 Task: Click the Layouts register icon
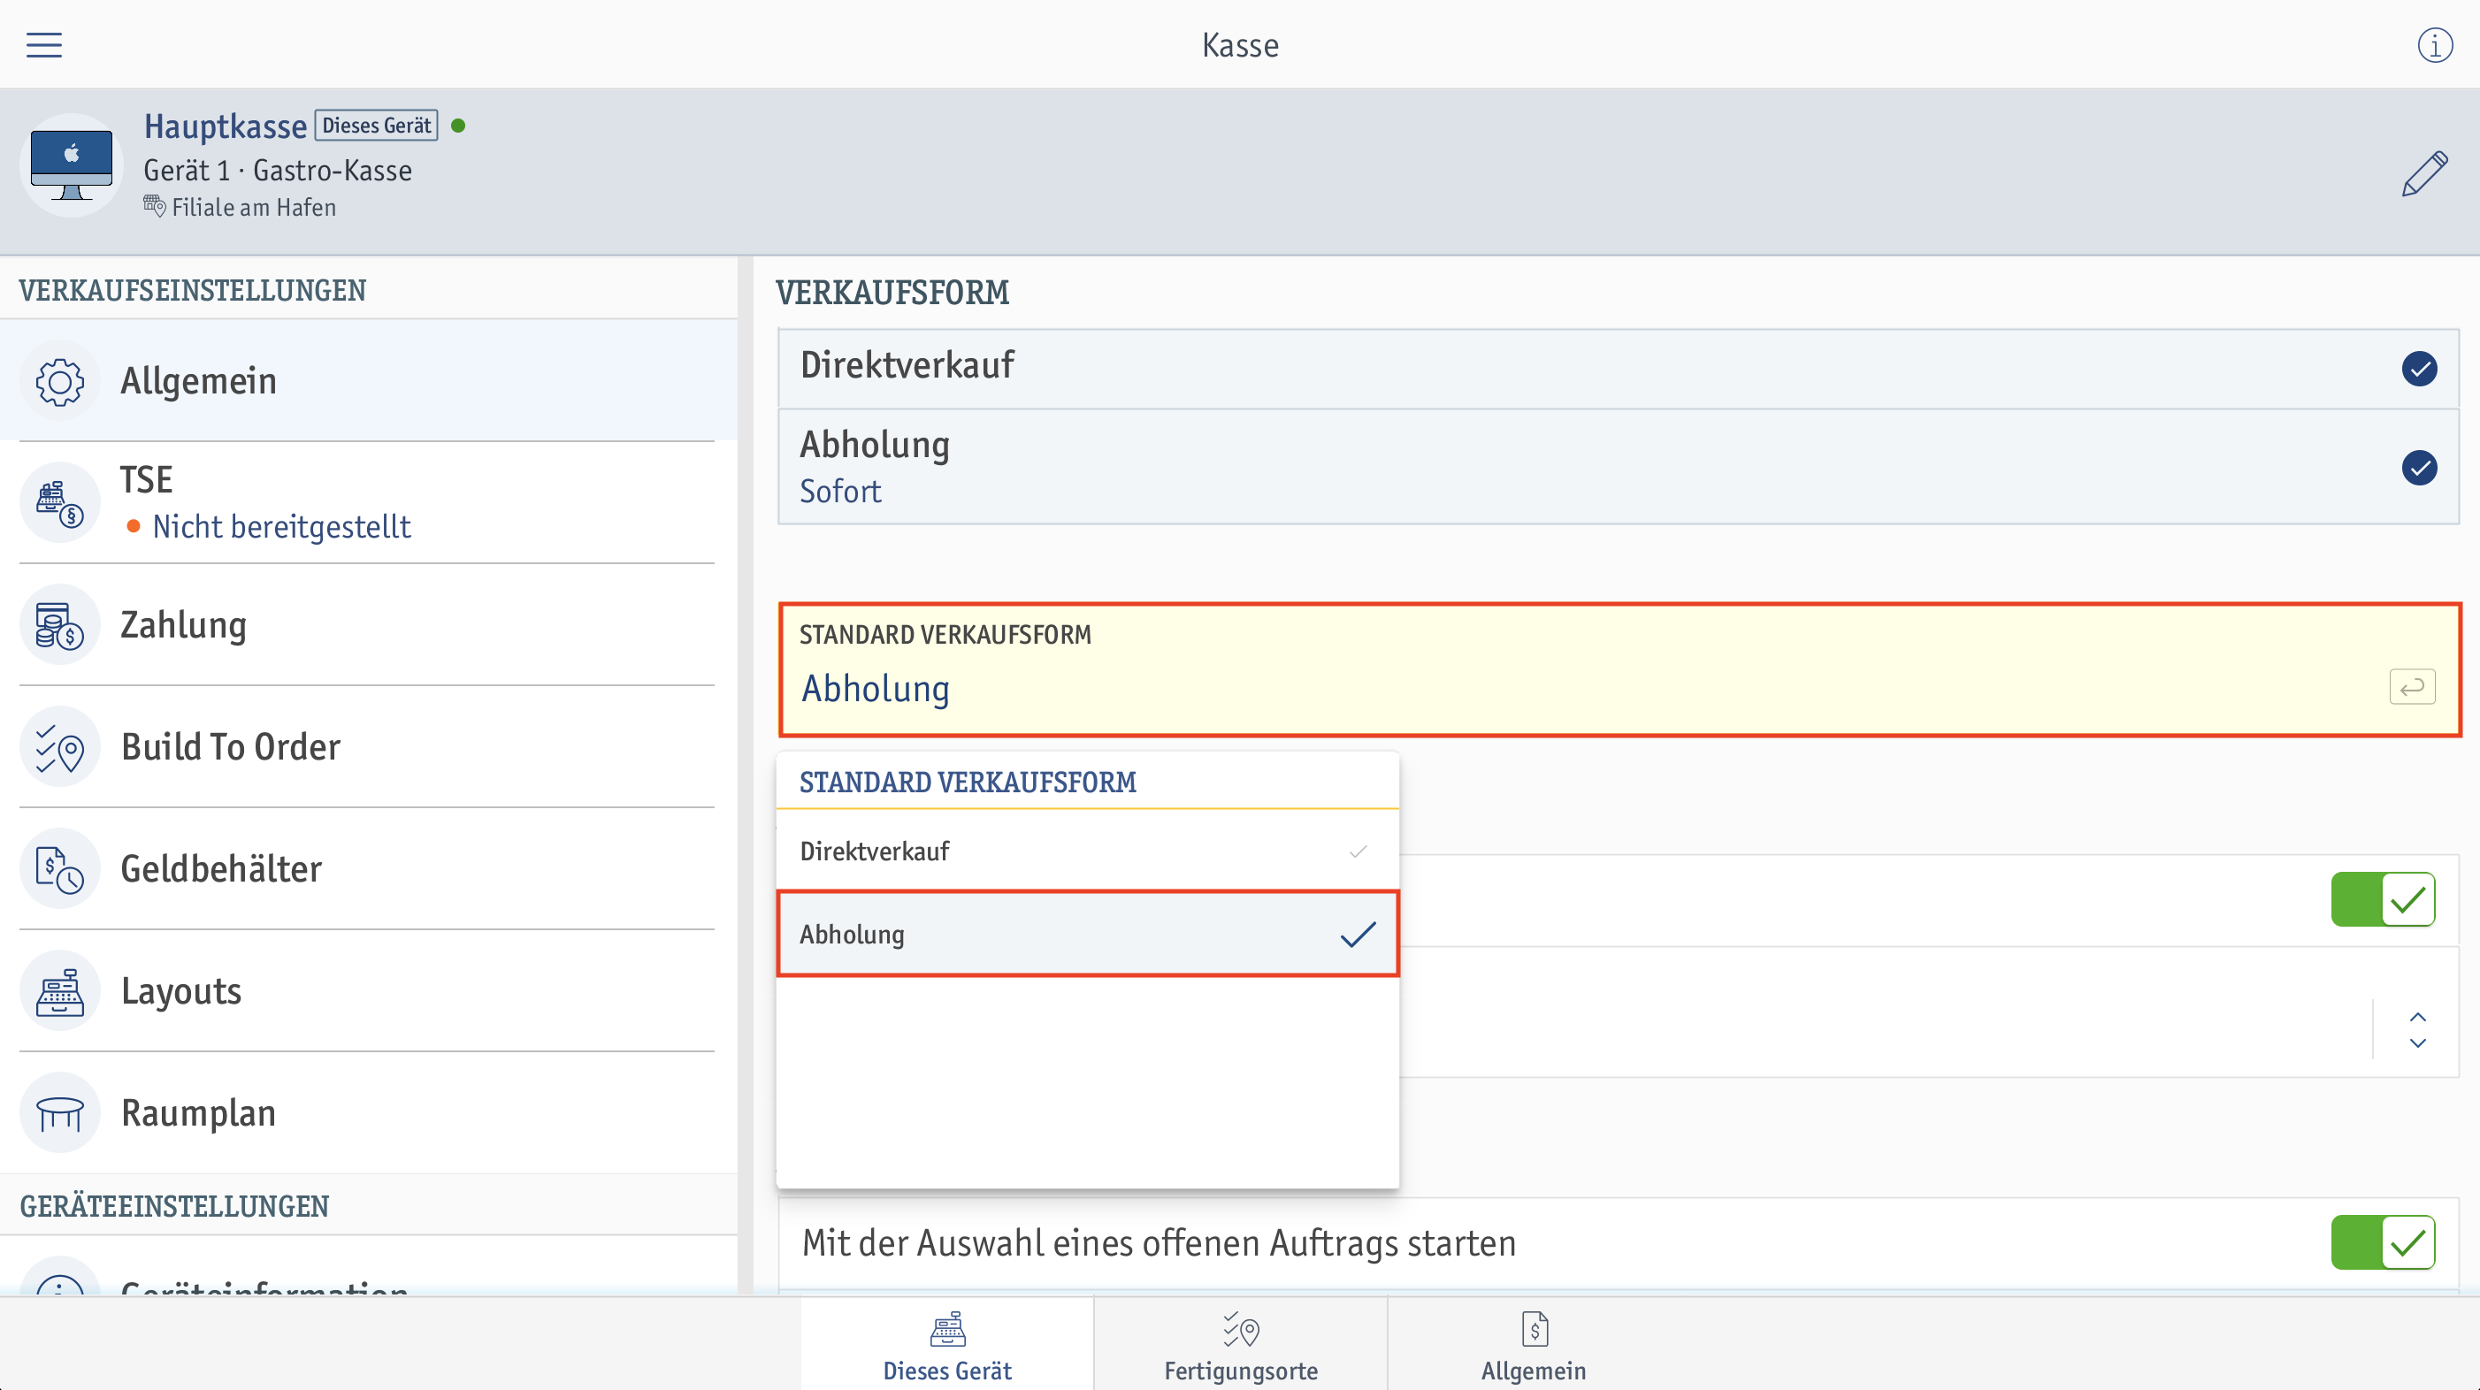59,991
